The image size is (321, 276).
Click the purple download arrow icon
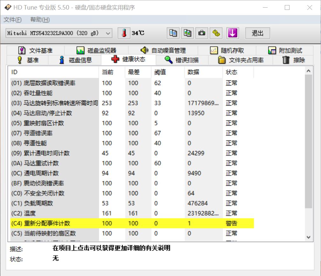[233, 33]
